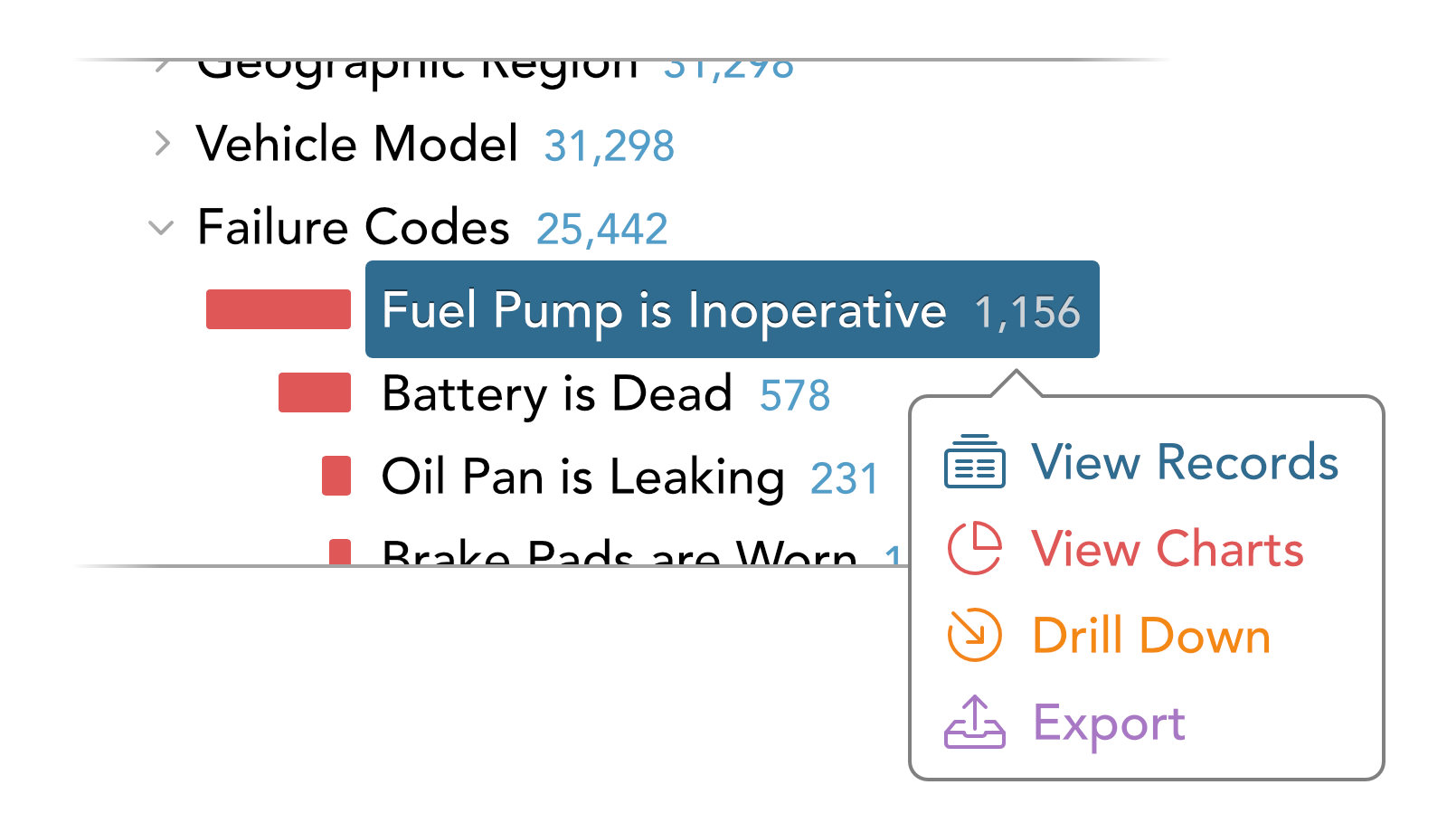This screenshot has height=832, width=1447.
Task: Click the Drill Down arrow icon
Action: [x=974, y=635]
